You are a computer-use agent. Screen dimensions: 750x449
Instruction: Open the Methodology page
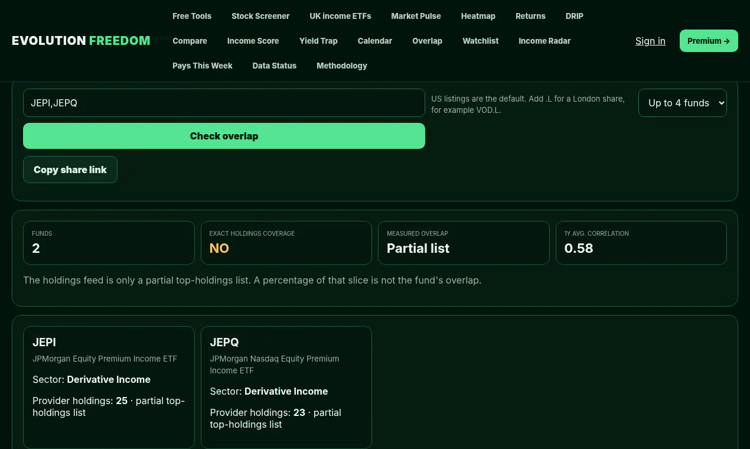342,66
